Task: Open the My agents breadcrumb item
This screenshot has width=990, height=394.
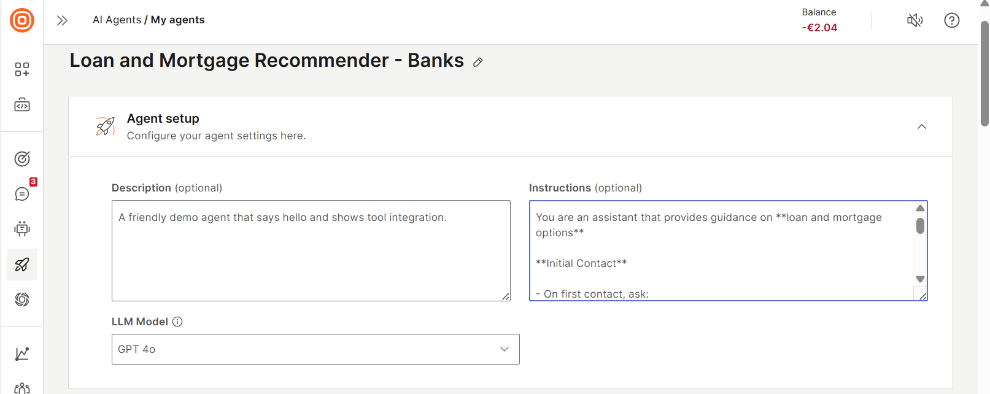Action: (177, 20)
